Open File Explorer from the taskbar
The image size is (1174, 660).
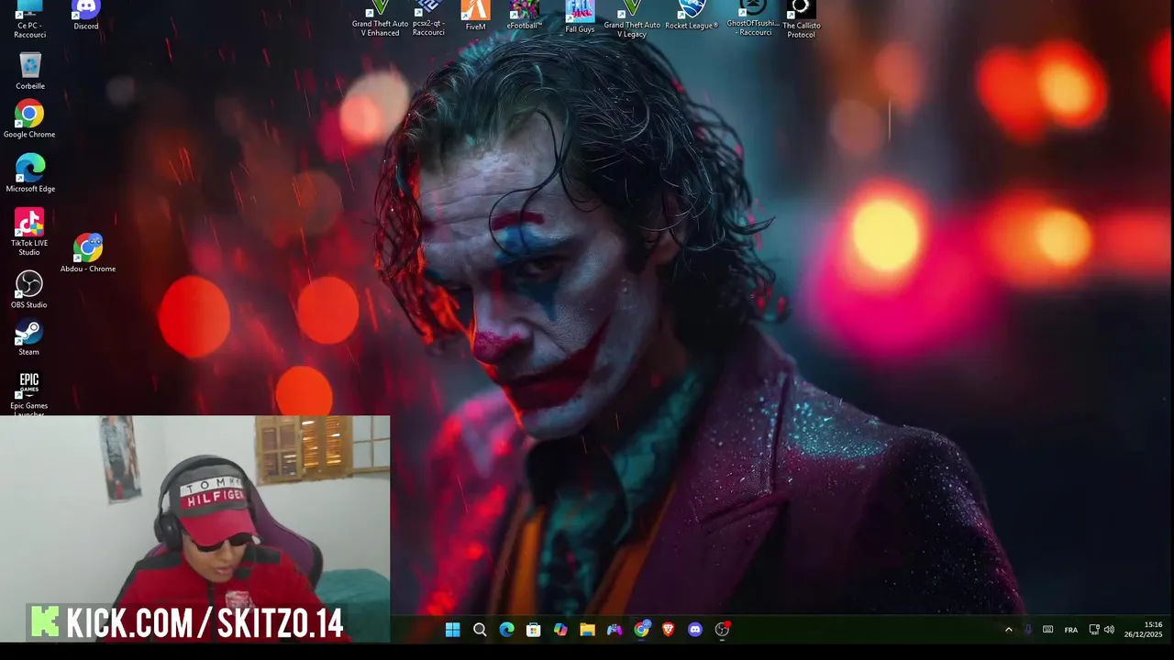coord(587,629)
